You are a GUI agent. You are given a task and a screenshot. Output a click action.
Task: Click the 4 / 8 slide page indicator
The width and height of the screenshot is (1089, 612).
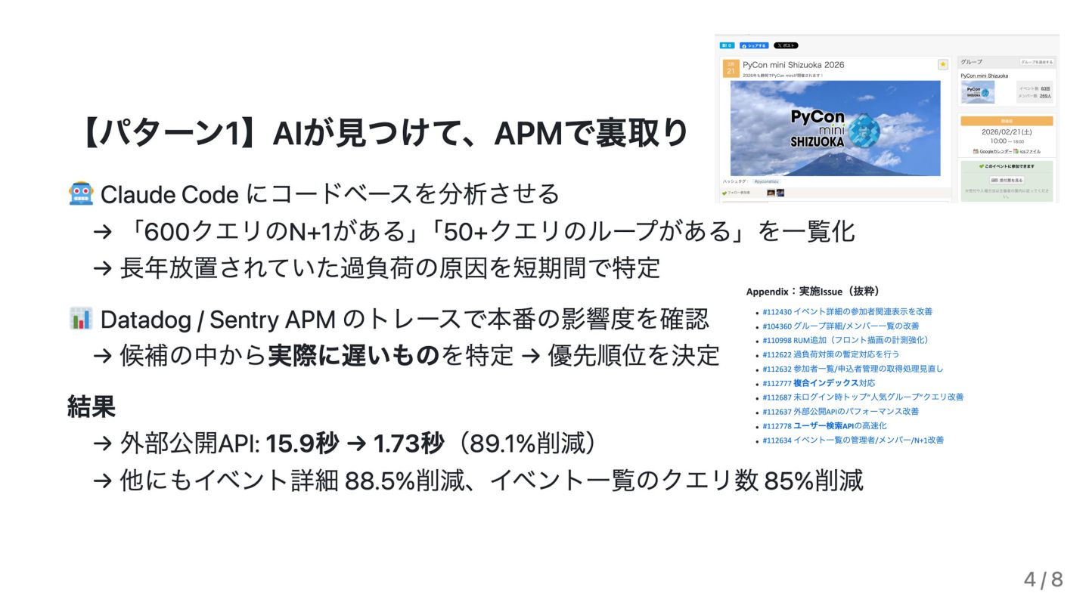(1044, 580)
